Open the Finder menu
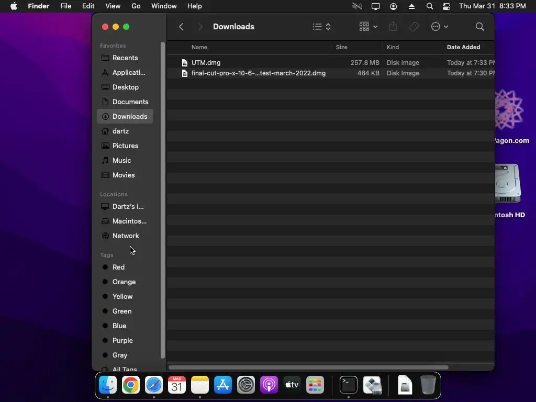Screen dimensions: 536x402 (39, 6)
